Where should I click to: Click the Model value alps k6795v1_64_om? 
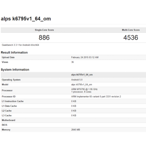click(x=82, y=85)
